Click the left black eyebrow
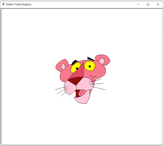 (x=74, y=62)
